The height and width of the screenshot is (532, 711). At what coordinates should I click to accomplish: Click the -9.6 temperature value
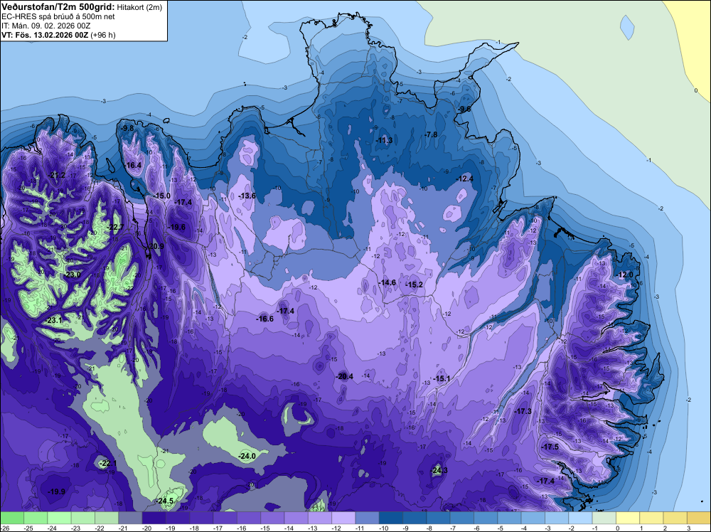tap(465, 110)
